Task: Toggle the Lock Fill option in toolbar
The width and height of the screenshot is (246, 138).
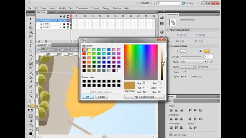Action: coord(31,120)
